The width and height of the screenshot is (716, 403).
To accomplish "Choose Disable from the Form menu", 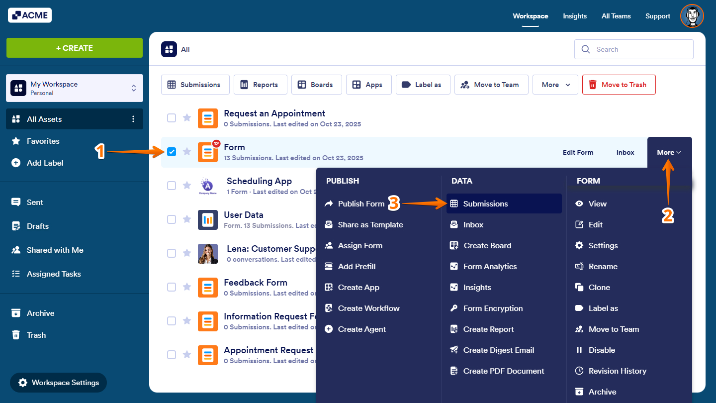I will [629, 350].
